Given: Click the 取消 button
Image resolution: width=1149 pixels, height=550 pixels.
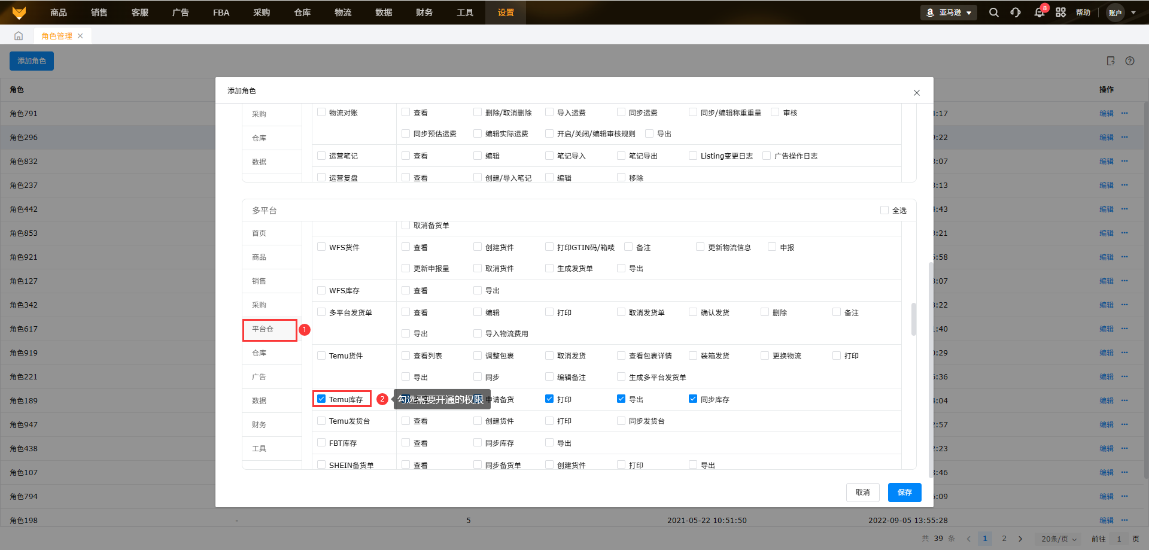Looking at the screenshot, I should [x=862, y=493].
